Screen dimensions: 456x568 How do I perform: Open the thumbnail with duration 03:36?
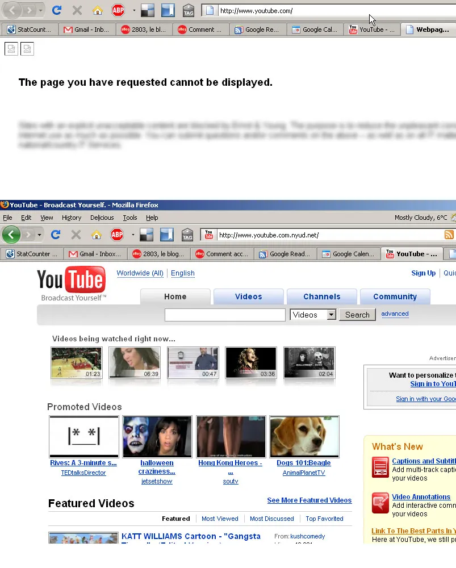[x=251, y=362]
